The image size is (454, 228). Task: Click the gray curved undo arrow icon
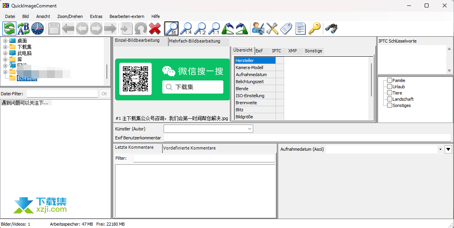[141, 28]
